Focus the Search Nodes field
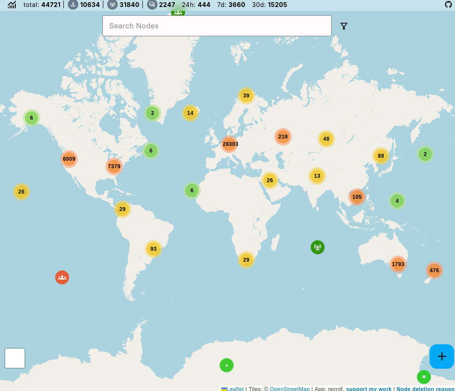455x391 pixels. point(217,26)
